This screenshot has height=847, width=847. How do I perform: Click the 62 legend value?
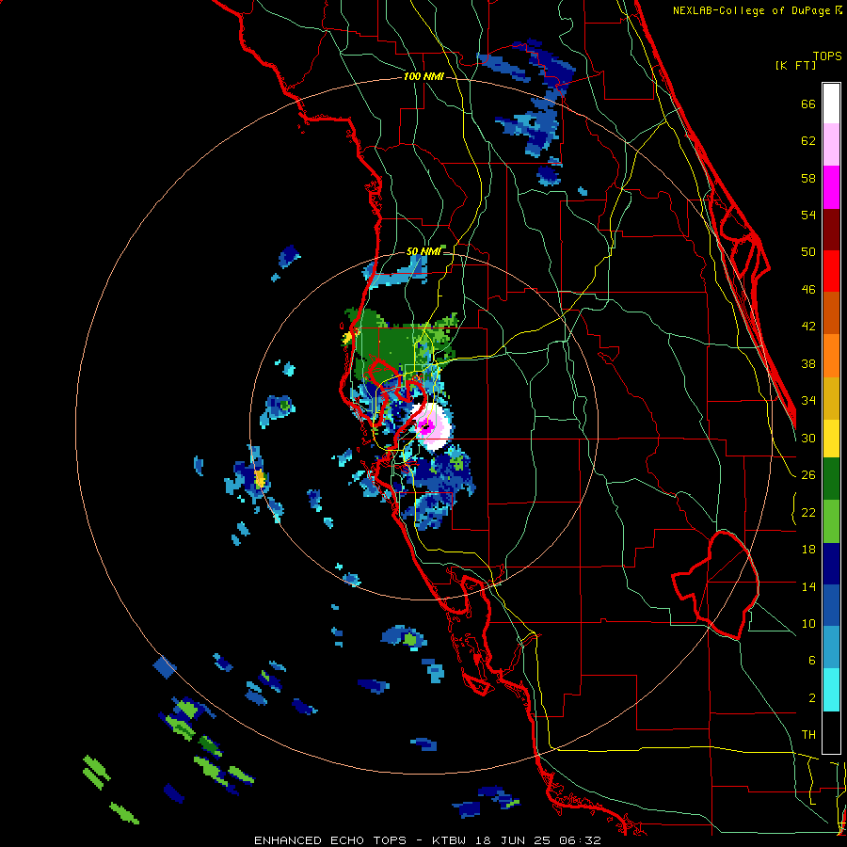pos(808,141)
